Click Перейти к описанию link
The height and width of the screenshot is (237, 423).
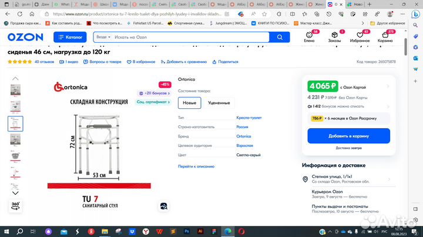(x=196, y=166)
